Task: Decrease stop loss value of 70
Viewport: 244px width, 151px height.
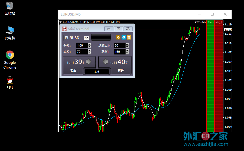Action: pos(89,53)
